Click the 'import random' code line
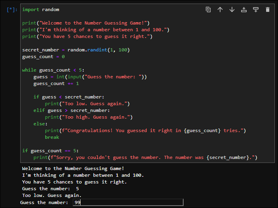278x208 pixels. point(41,9)
